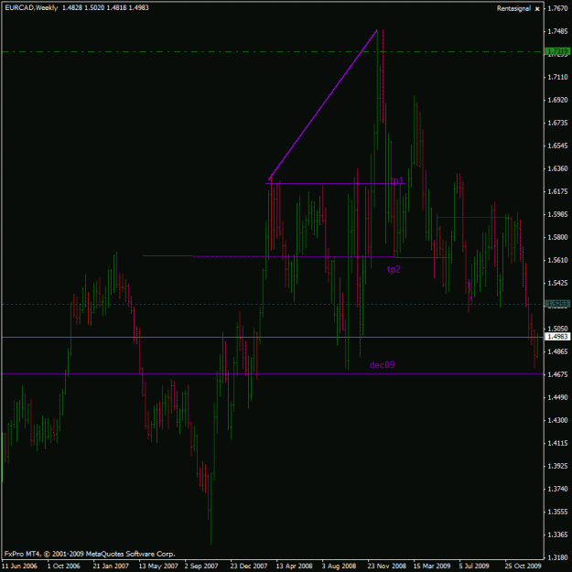This screenshot has height=572, width=572.
Task: Click the 1.3740 price axis label
Action: pos(558,489)
